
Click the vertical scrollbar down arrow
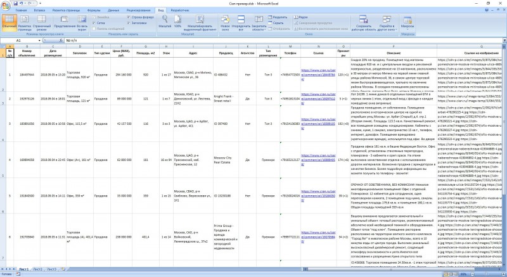[504, 265]
